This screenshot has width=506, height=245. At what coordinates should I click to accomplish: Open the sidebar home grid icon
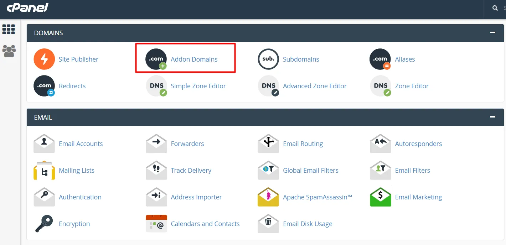[x=9, y=30]
